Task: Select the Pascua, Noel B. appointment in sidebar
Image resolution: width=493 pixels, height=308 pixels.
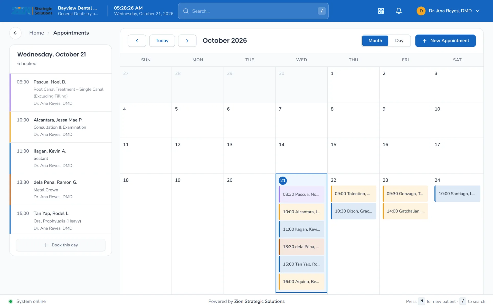Action: coord(61,92)
